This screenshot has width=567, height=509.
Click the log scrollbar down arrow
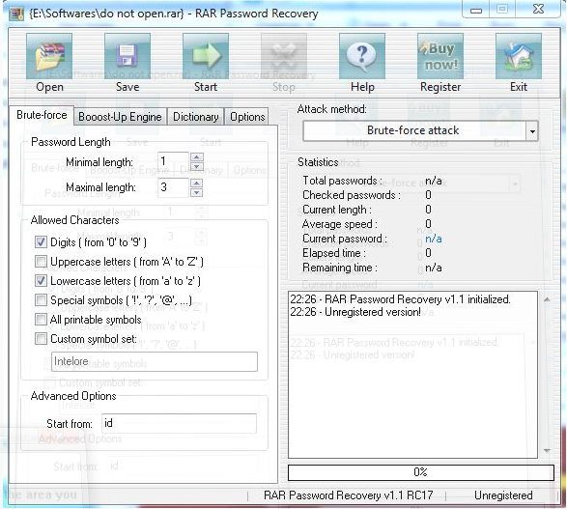(x=547, y=450)
